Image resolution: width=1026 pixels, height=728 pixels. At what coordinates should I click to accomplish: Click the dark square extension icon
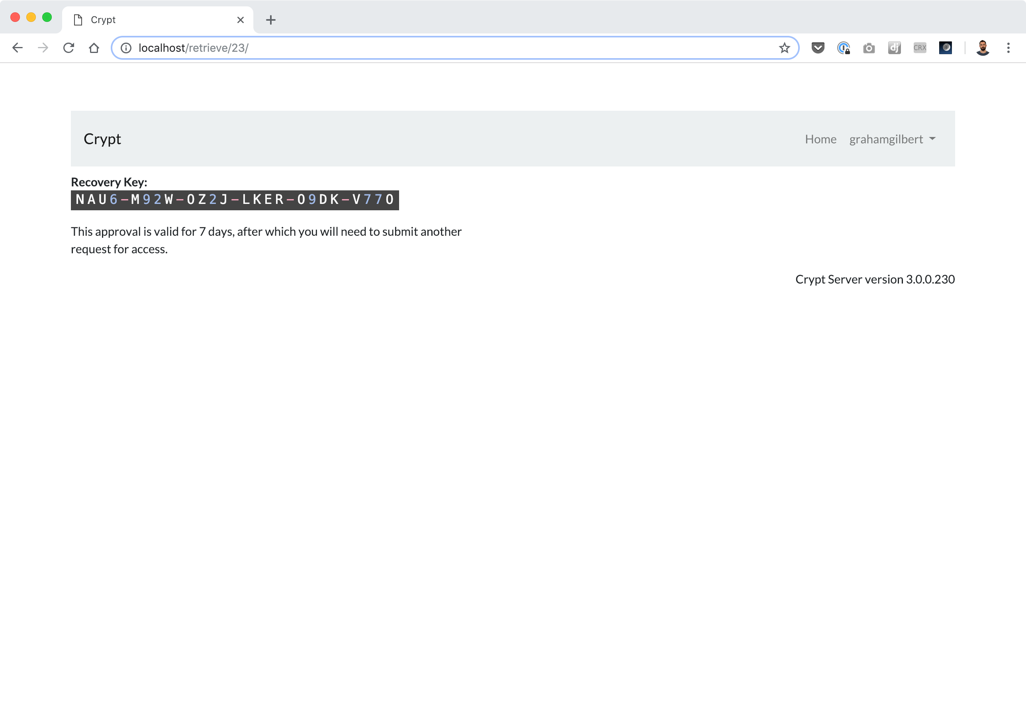click(x=945, y=48)
